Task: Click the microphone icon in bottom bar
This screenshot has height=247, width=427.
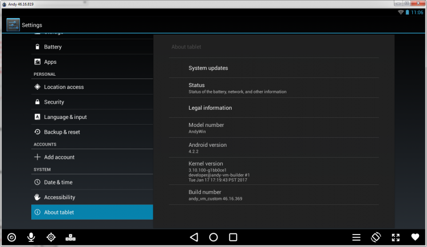Action: tap(31, 237)
